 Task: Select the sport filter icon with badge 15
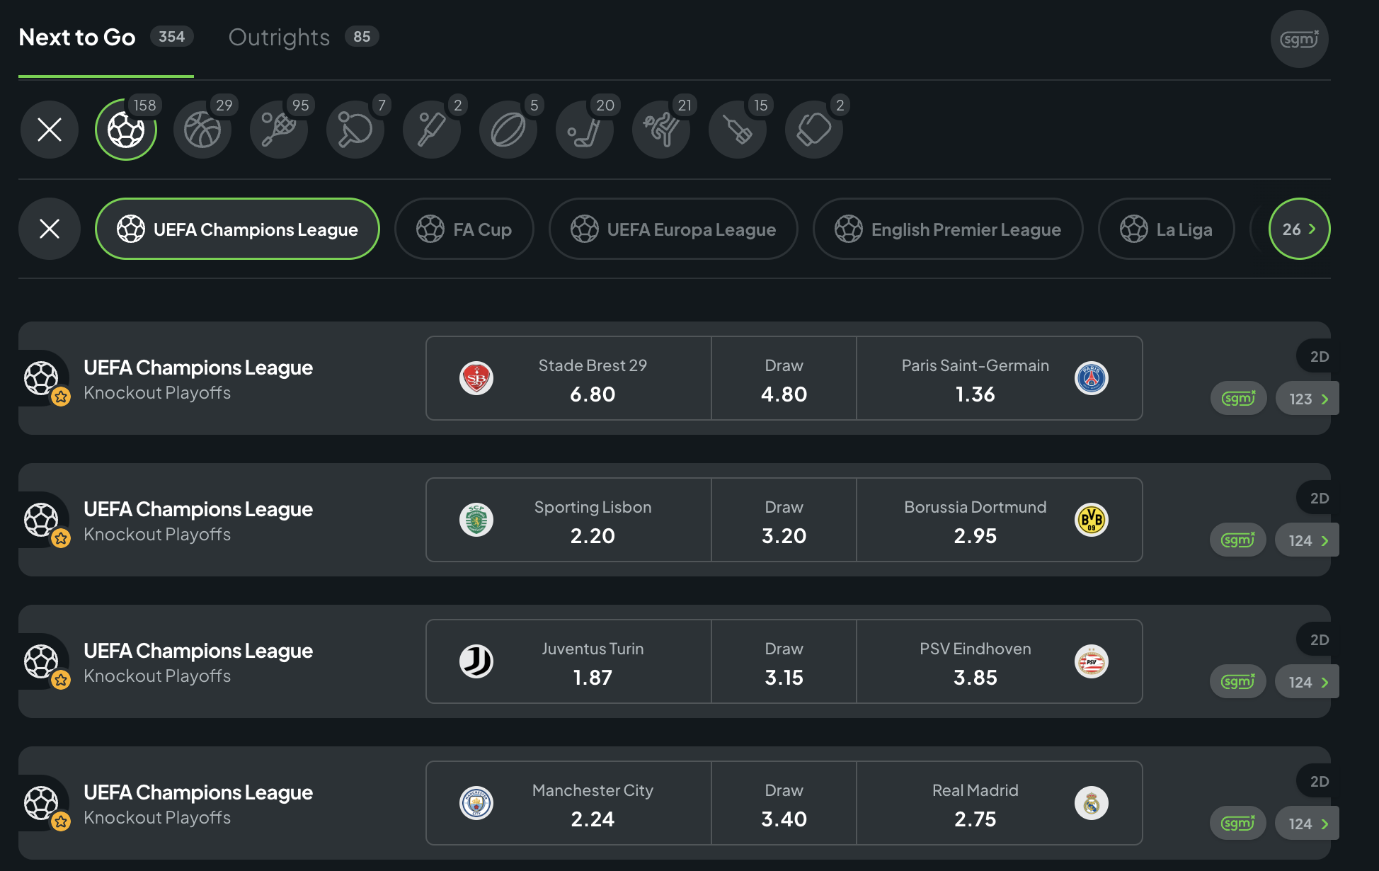[x=738, y=130]
